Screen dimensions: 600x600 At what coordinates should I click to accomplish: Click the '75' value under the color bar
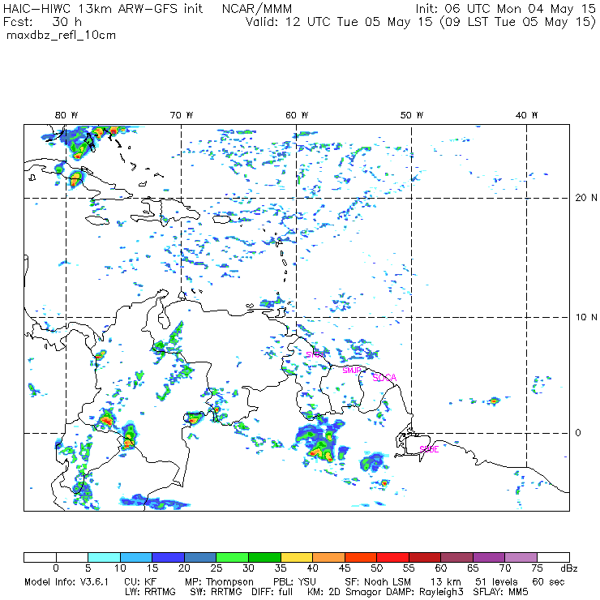[537, 568]
